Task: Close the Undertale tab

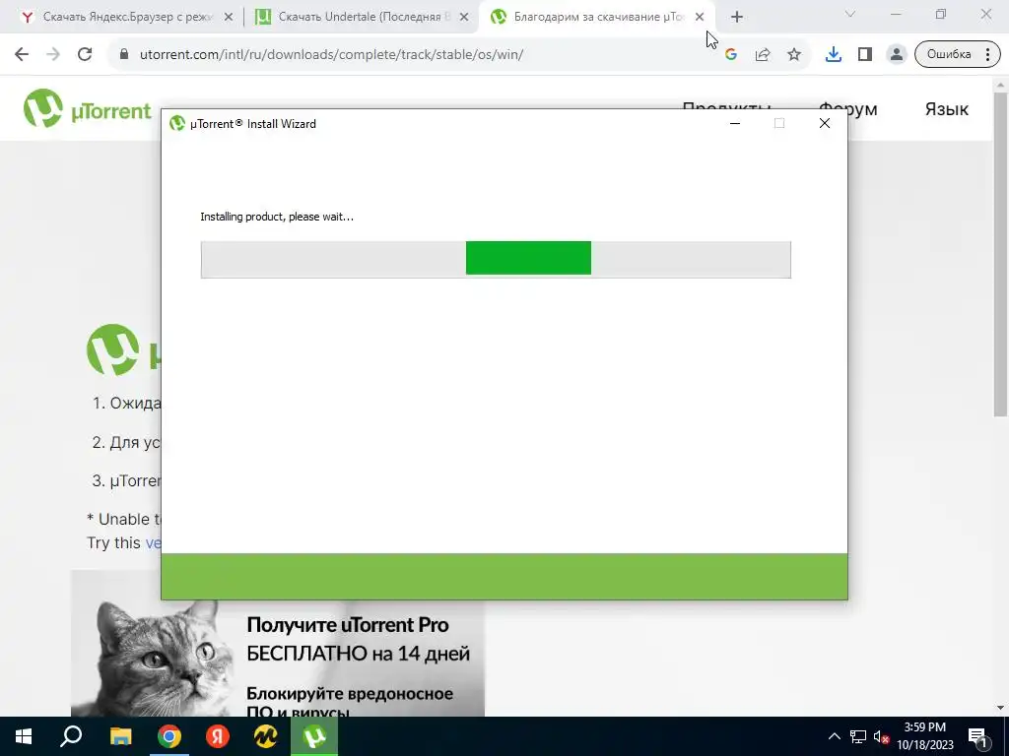Action: [x=464, y=18]
